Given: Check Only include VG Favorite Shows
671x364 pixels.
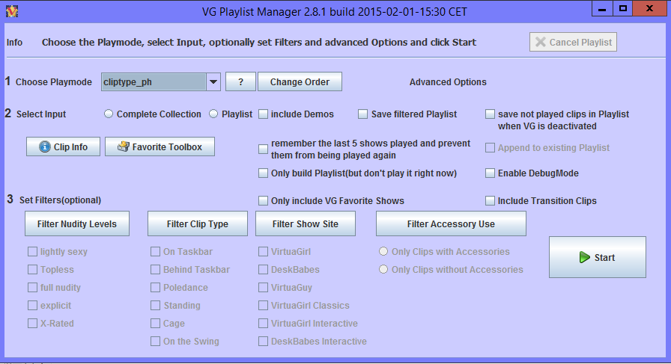Looking at the screenshot, I should 264,201.
